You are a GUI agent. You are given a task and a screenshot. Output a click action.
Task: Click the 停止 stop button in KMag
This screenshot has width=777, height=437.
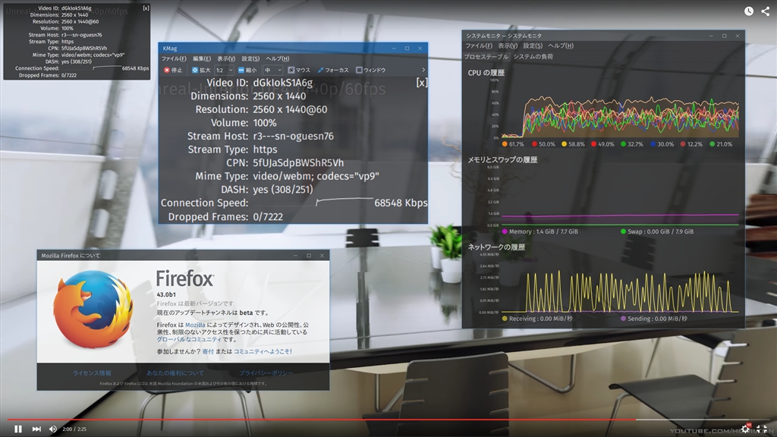click(174, 71)
